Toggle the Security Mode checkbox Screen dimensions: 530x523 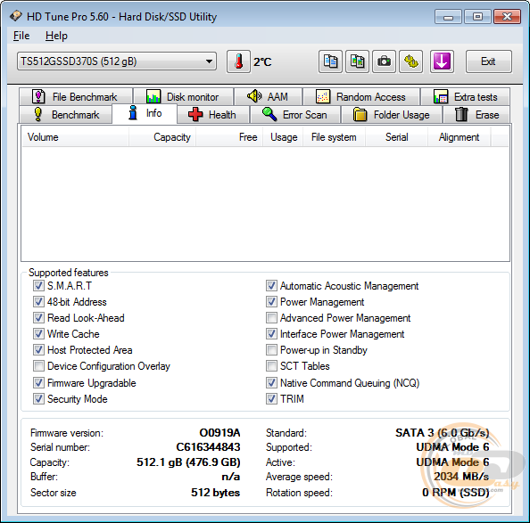[38, 399]
